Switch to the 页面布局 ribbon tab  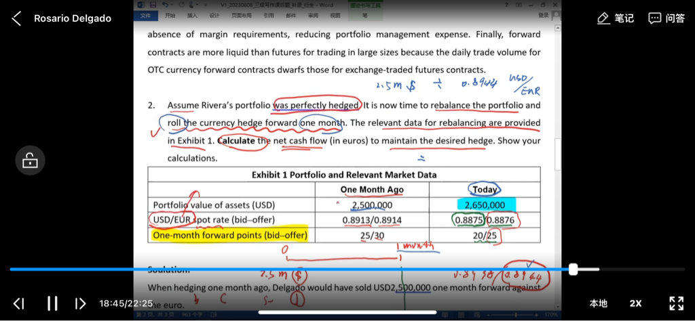tap(240, 15)
